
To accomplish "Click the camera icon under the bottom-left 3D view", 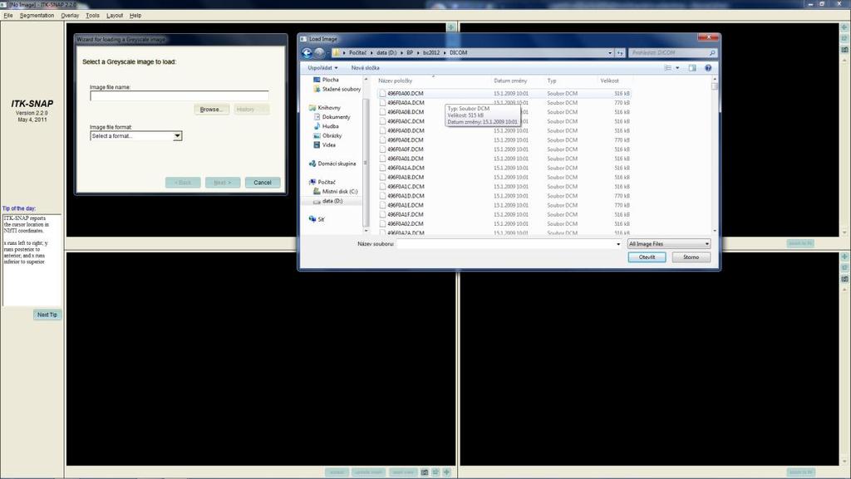I will coord(425,472).
